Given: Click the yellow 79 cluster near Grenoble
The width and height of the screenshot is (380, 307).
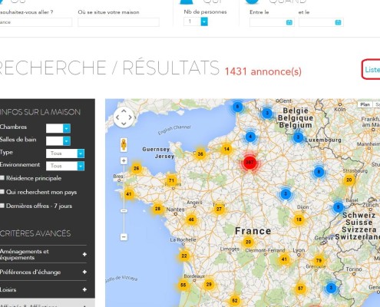Looking at the screenshot, I should [319, 260].
